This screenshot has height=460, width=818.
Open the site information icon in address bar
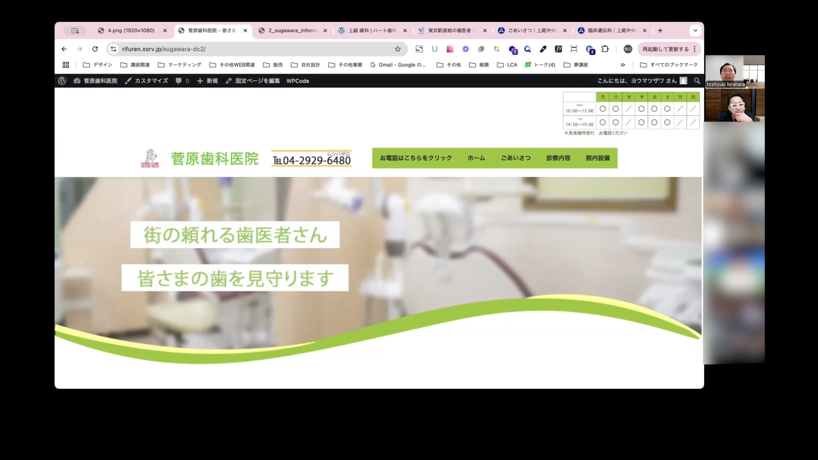coord(113,49)
